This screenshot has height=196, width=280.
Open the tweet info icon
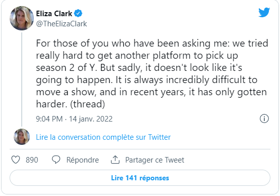coord(264,119)
